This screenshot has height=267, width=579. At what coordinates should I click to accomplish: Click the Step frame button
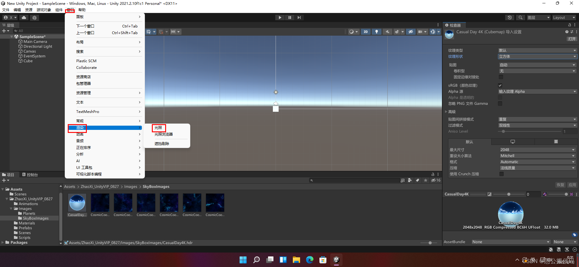coord(299,18)
